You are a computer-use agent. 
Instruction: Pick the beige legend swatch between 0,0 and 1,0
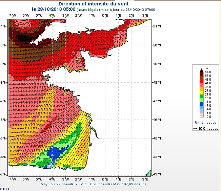tap(201, 115)
